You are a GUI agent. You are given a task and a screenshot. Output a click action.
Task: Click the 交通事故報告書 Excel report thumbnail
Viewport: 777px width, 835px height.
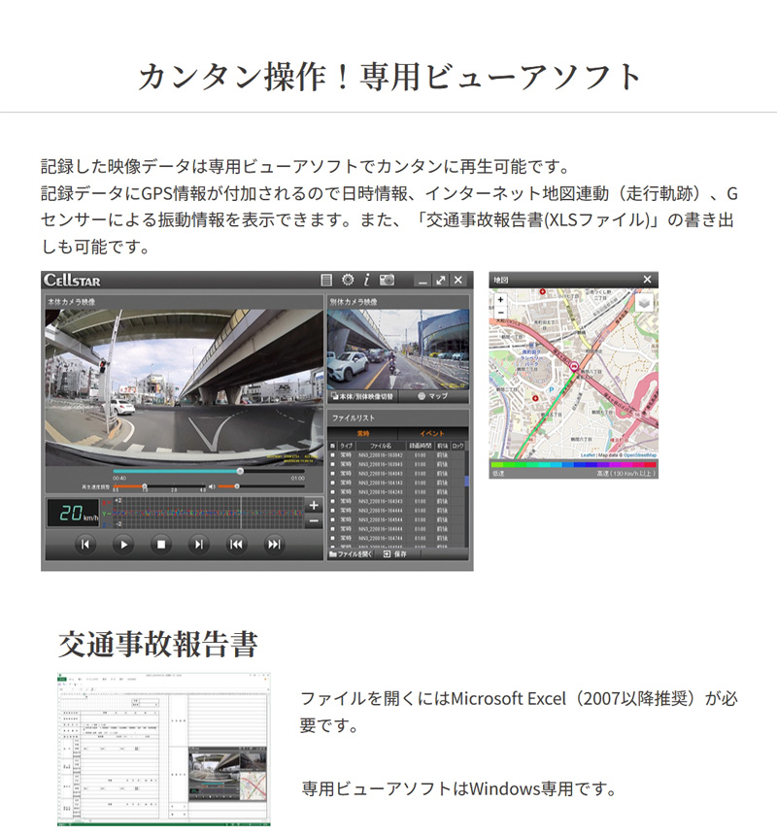pyautogui.click(x=163, y=750)
